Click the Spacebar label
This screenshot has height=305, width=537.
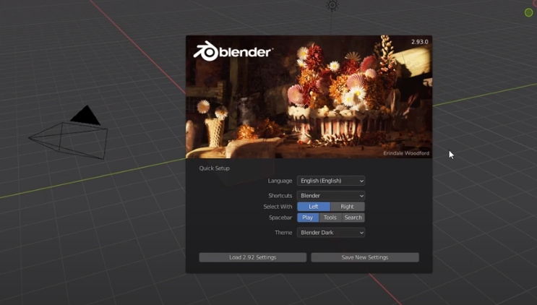280,218
